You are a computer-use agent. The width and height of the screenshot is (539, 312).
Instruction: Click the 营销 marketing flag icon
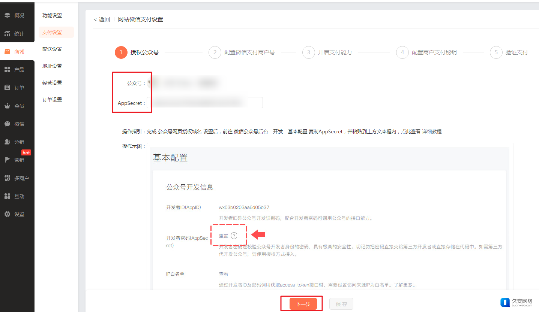tap(7, 160)
